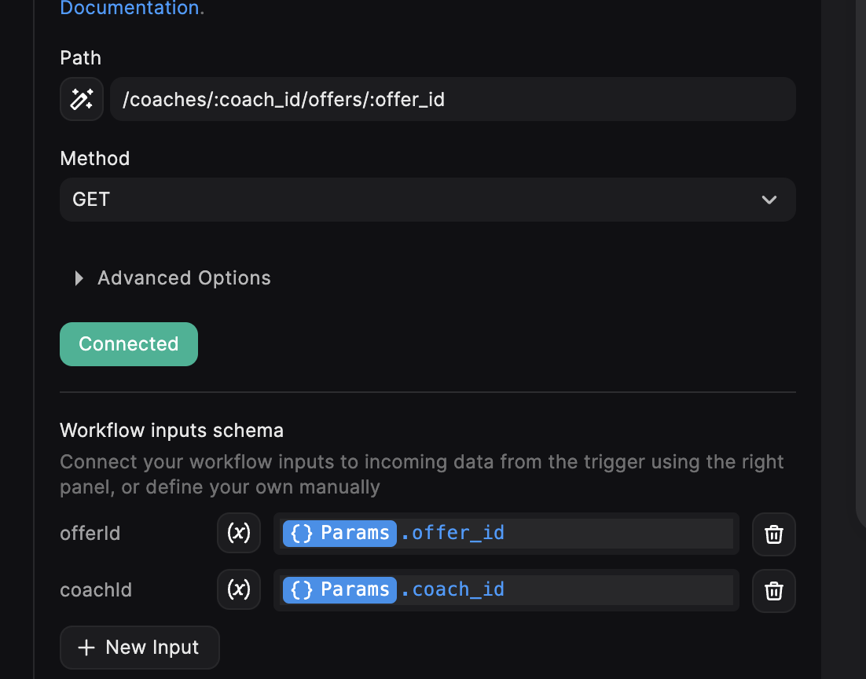Add a New Input to the schema
Viewport: 866px width, 679px height.
tap(140, 648)
